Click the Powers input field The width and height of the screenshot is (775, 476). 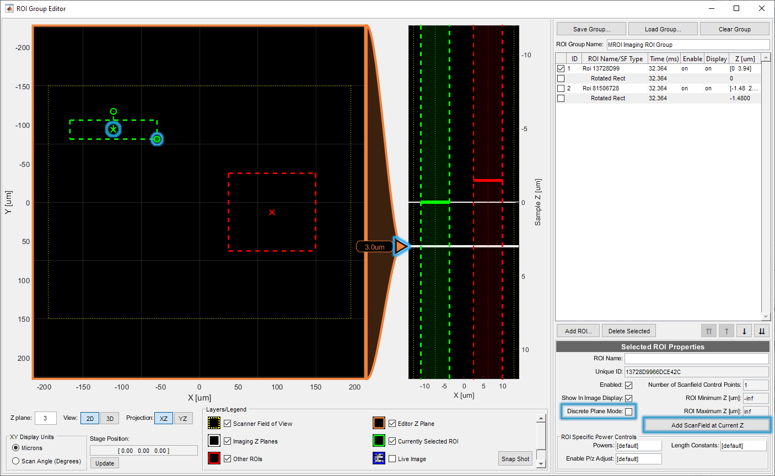pyautogui.click(x=638, y=446)
